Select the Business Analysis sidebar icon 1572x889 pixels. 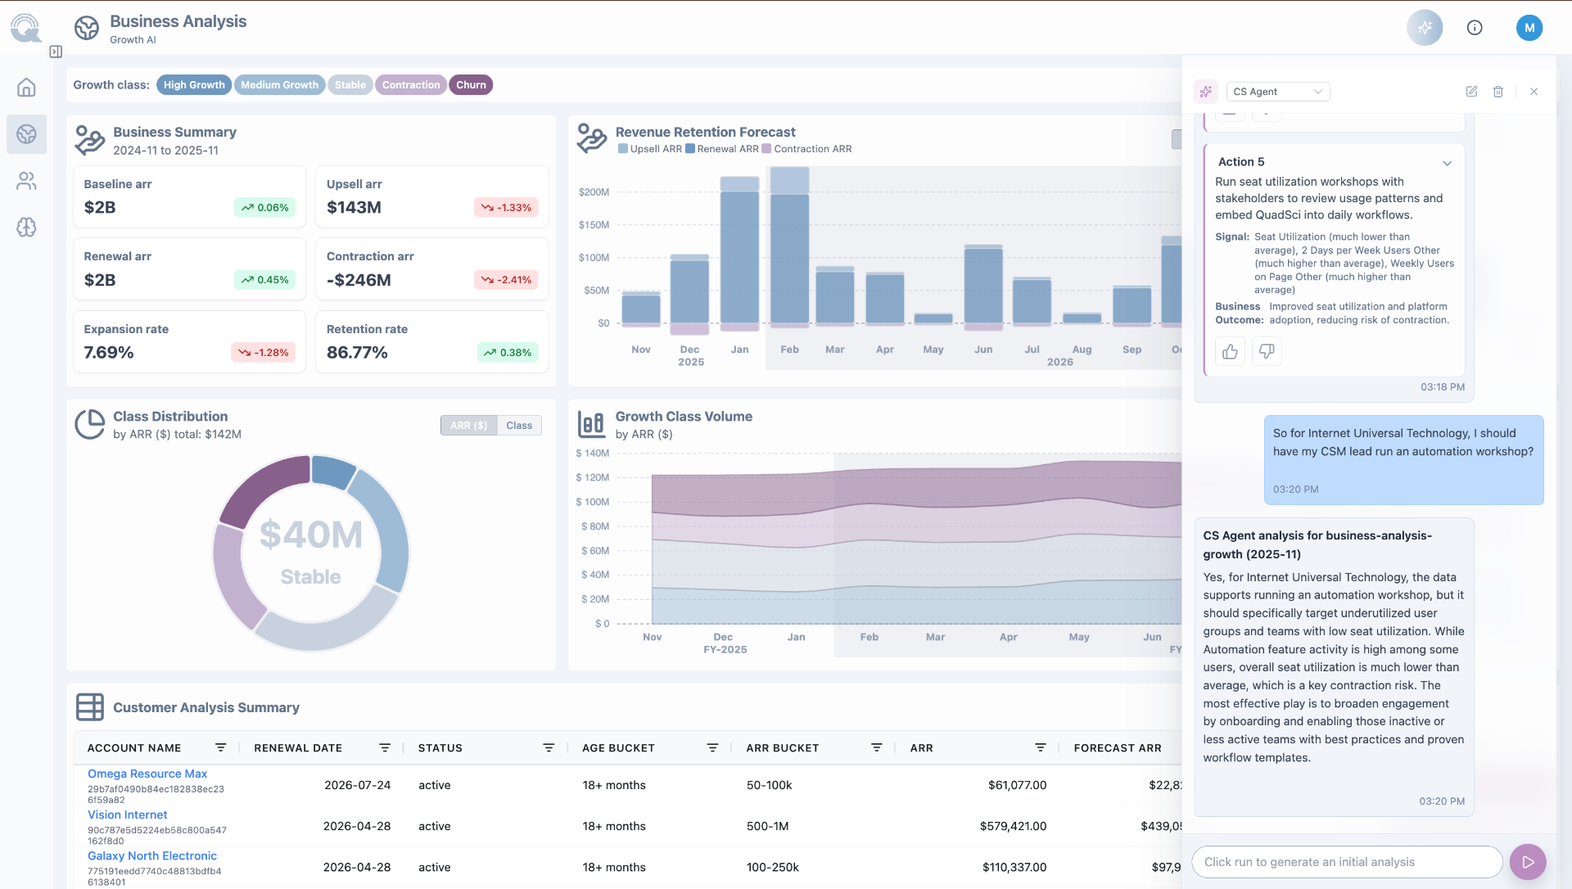(x=26, y=133)
